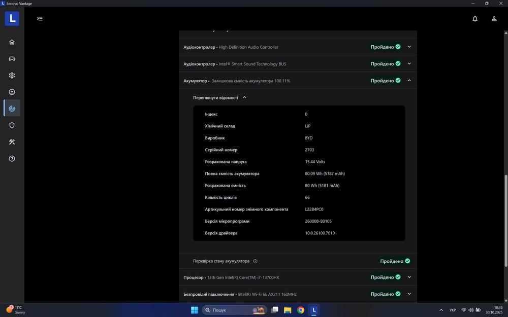Select 80.09 Wh (5187 mAh) value
This screenshot has height=317, width=508.
325,173
